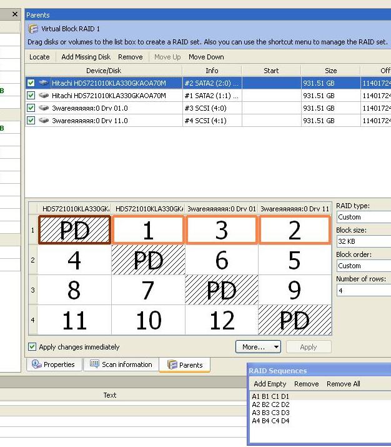Image resolution: width=391 pixels, height=447 pixels.
Task: Switch to the Properties tab
Action: coord(54,364)
